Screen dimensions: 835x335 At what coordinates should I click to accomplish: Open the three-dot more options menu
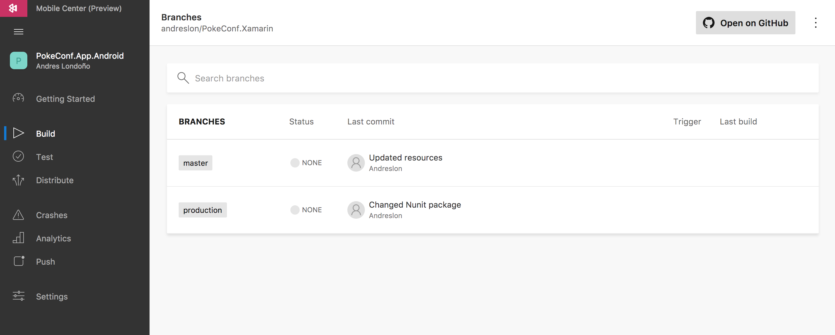pos(816,23)
